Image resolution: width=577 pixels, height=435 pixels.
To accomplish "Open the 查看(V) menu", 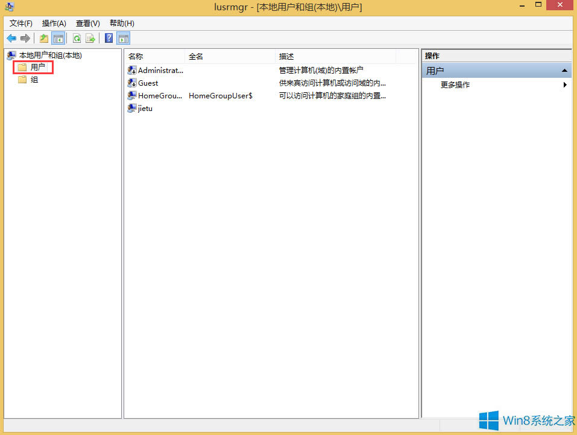I will pyautogui.click(x=87, y=23).
